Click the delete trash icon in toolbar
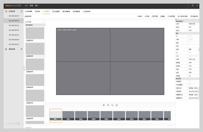Screen dimensions: 203x132 pos(161,16)
